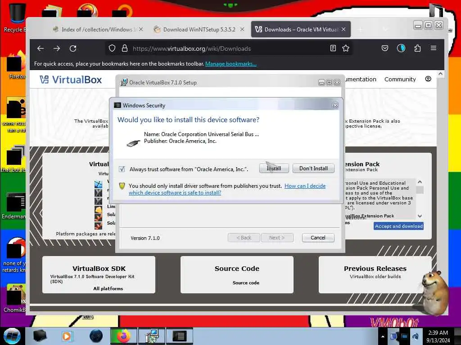View site security padlock info
Image resolution: width=461 pixels, height=345 pixels.
[x=124, y=49]
